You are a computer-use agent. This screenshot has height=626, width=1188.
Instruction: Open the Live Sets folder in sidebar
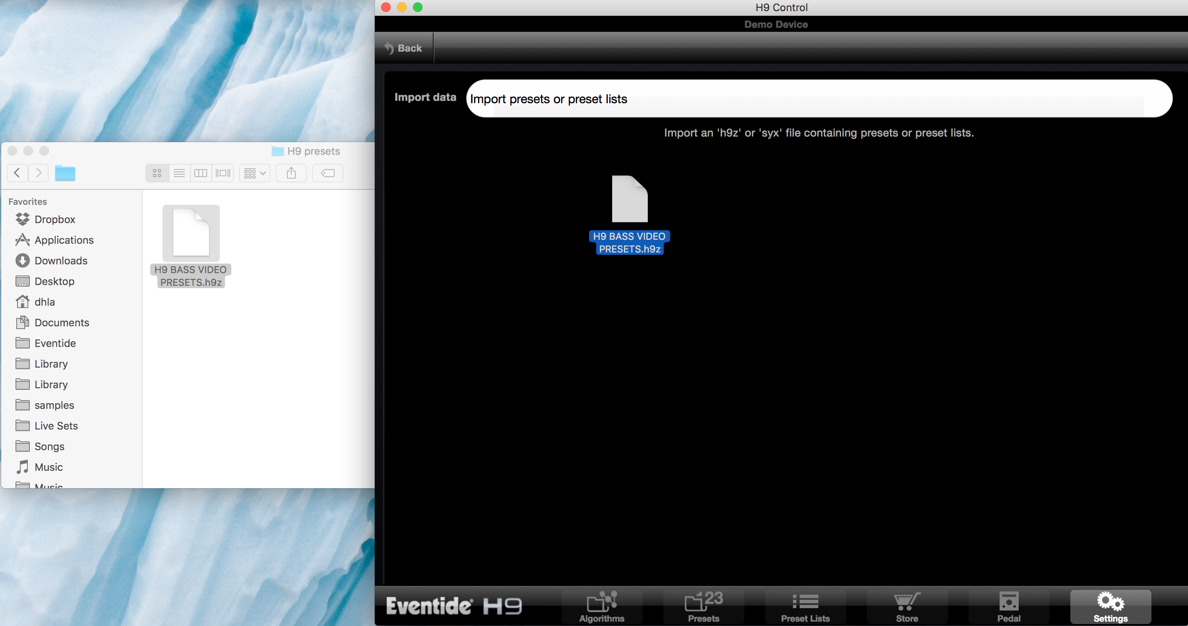click(x=56, y=426)
